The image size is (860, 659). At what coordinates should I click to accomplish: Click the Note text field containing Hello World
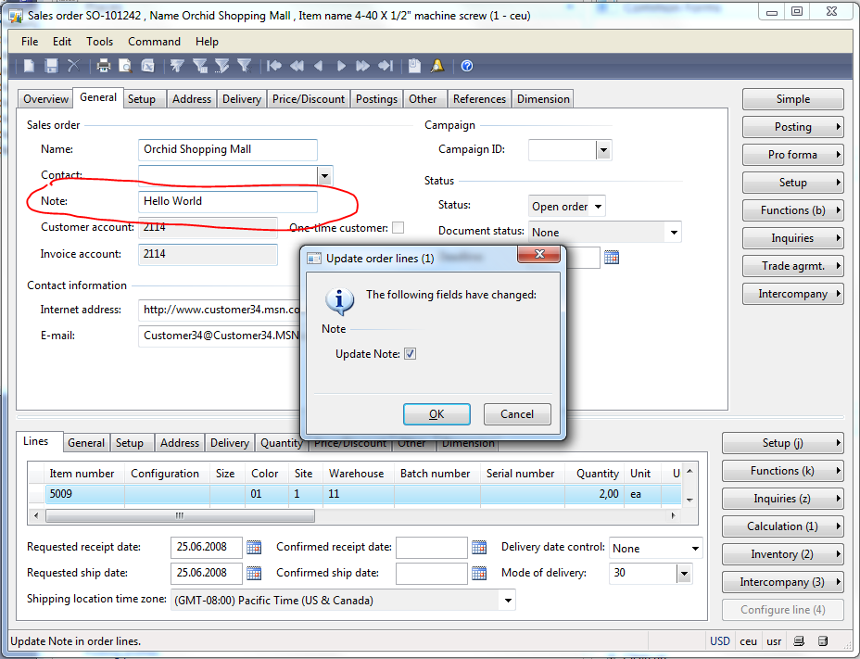pos(227,201)
